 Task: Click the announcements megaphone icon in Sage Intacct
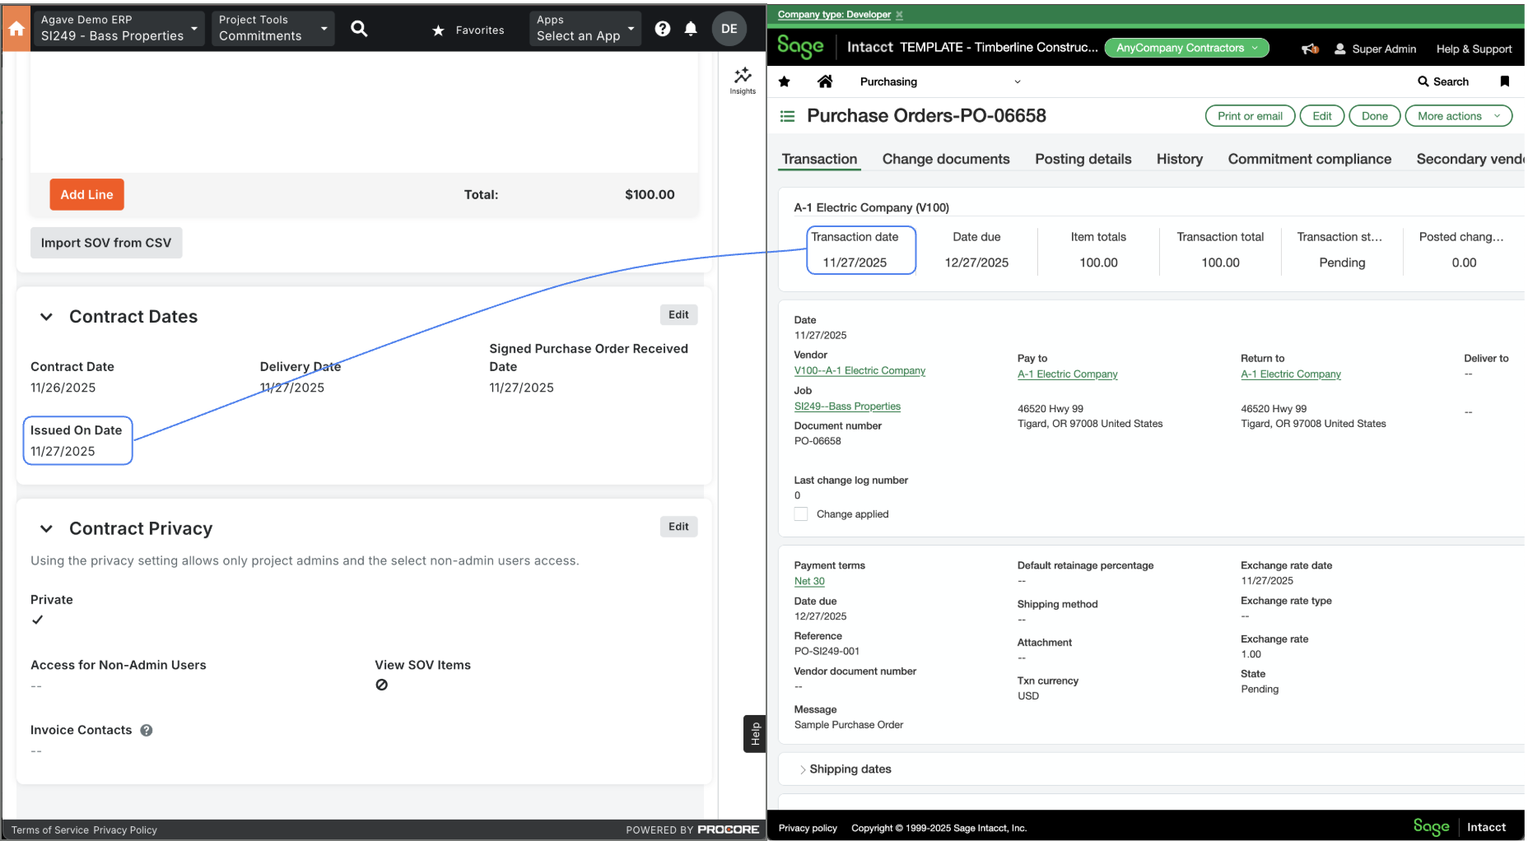(1309, 48)
